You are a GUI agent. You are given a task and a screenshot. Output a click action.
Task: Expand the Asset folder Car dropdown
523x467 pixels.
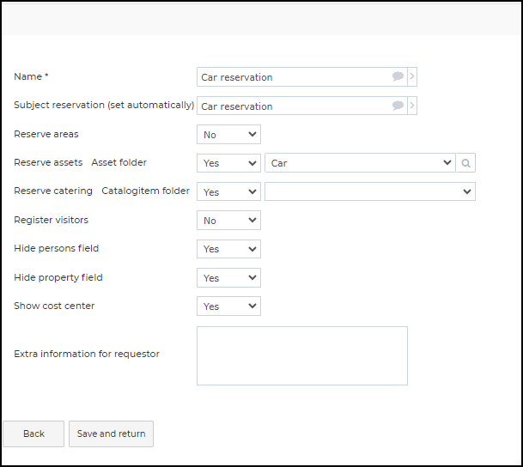(360, 163)
